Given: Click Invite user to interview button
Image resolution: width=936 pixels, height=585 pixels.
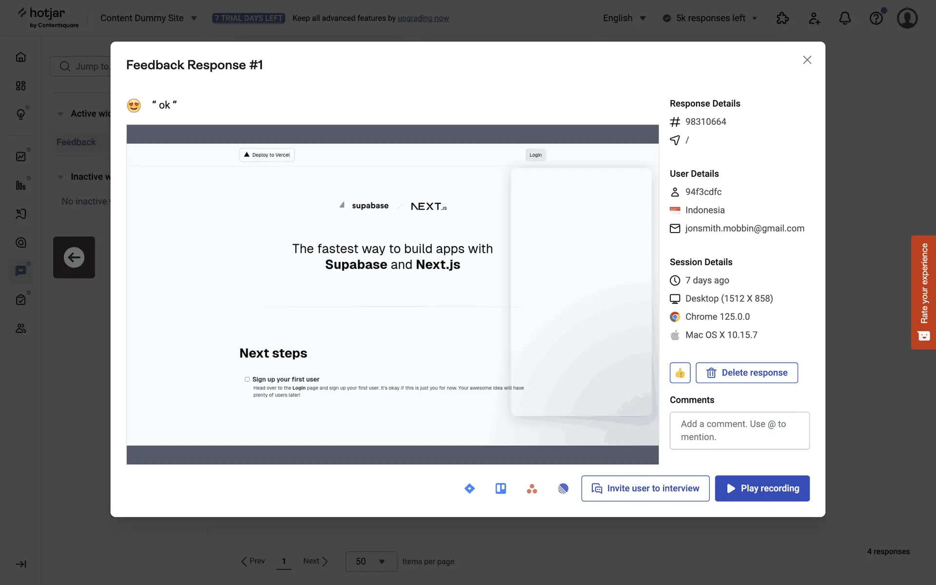Looking at the screenshot, I should click(645, 488).
